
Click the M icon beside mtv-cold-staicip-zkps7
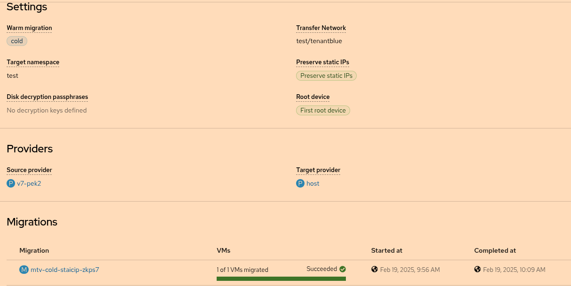coord(24,270)
